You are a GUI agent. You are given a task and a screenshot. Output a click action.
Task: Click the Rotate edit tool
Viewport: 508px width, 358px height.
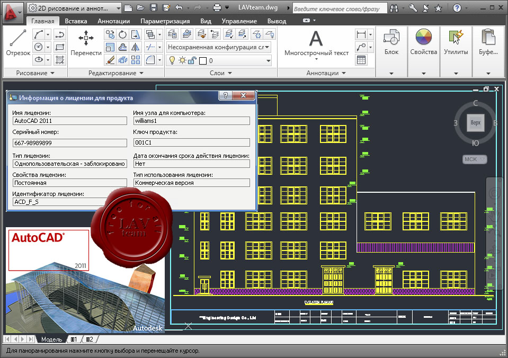(122, 34)
